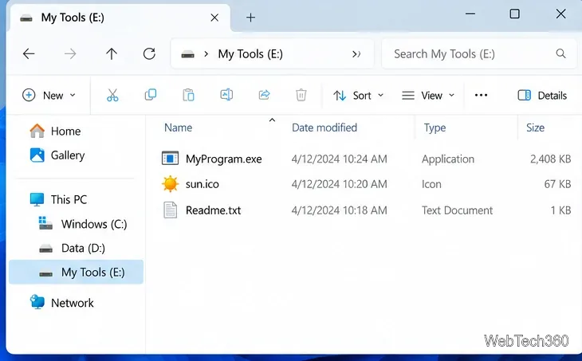
Task: Open a new tab with plus button
Action: tap(251, 18)
